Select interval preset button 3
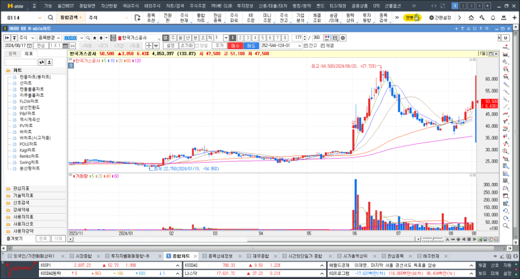Image resolution: width=520 pixels, height=279 pixels. coord(248,38)
